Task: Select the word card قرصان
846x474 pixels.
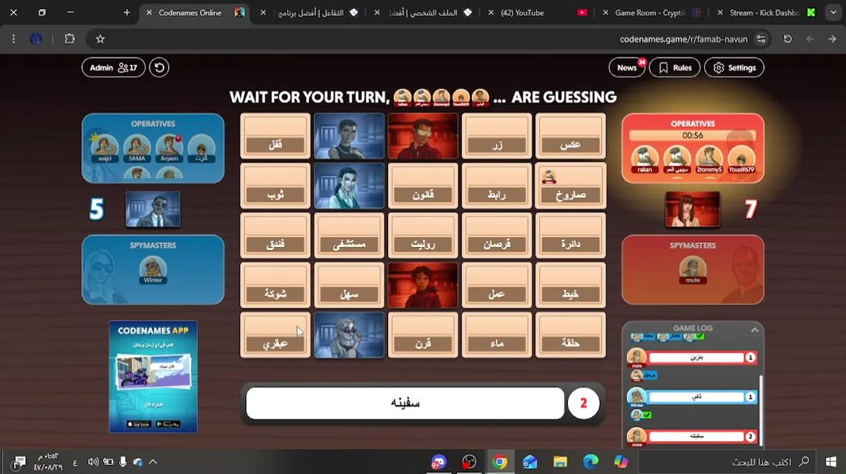Action: tap(497, 236)
